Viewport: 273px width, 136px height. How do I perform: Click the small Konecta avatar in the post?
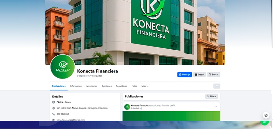[x=127, y=107]
